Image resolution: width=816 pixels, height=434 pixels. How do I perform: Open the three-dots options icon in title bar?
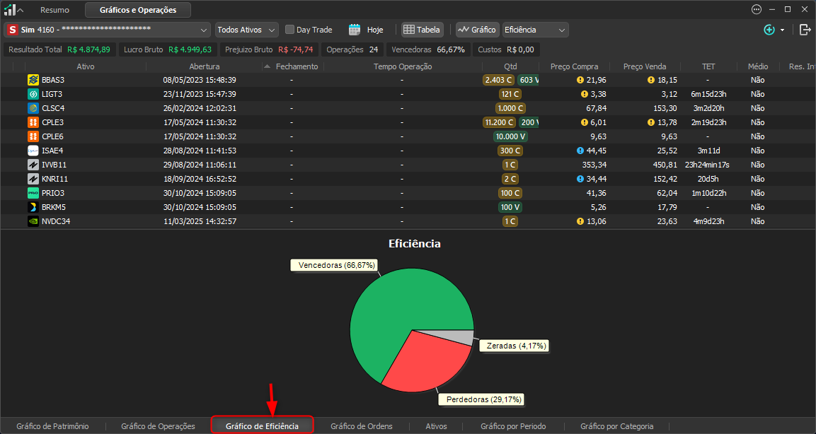[x=757, y=9]
